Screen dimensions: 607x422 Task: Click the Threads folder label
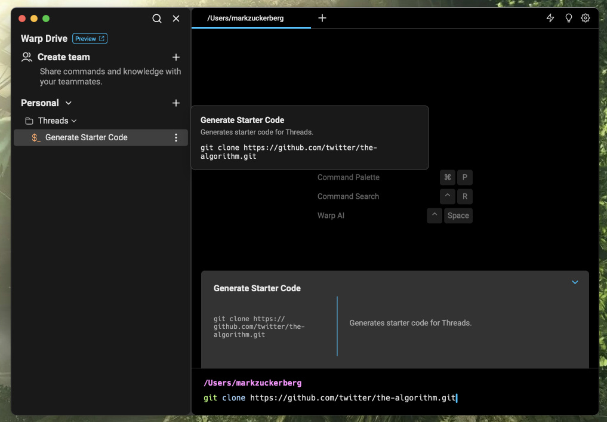coord(53,121)
